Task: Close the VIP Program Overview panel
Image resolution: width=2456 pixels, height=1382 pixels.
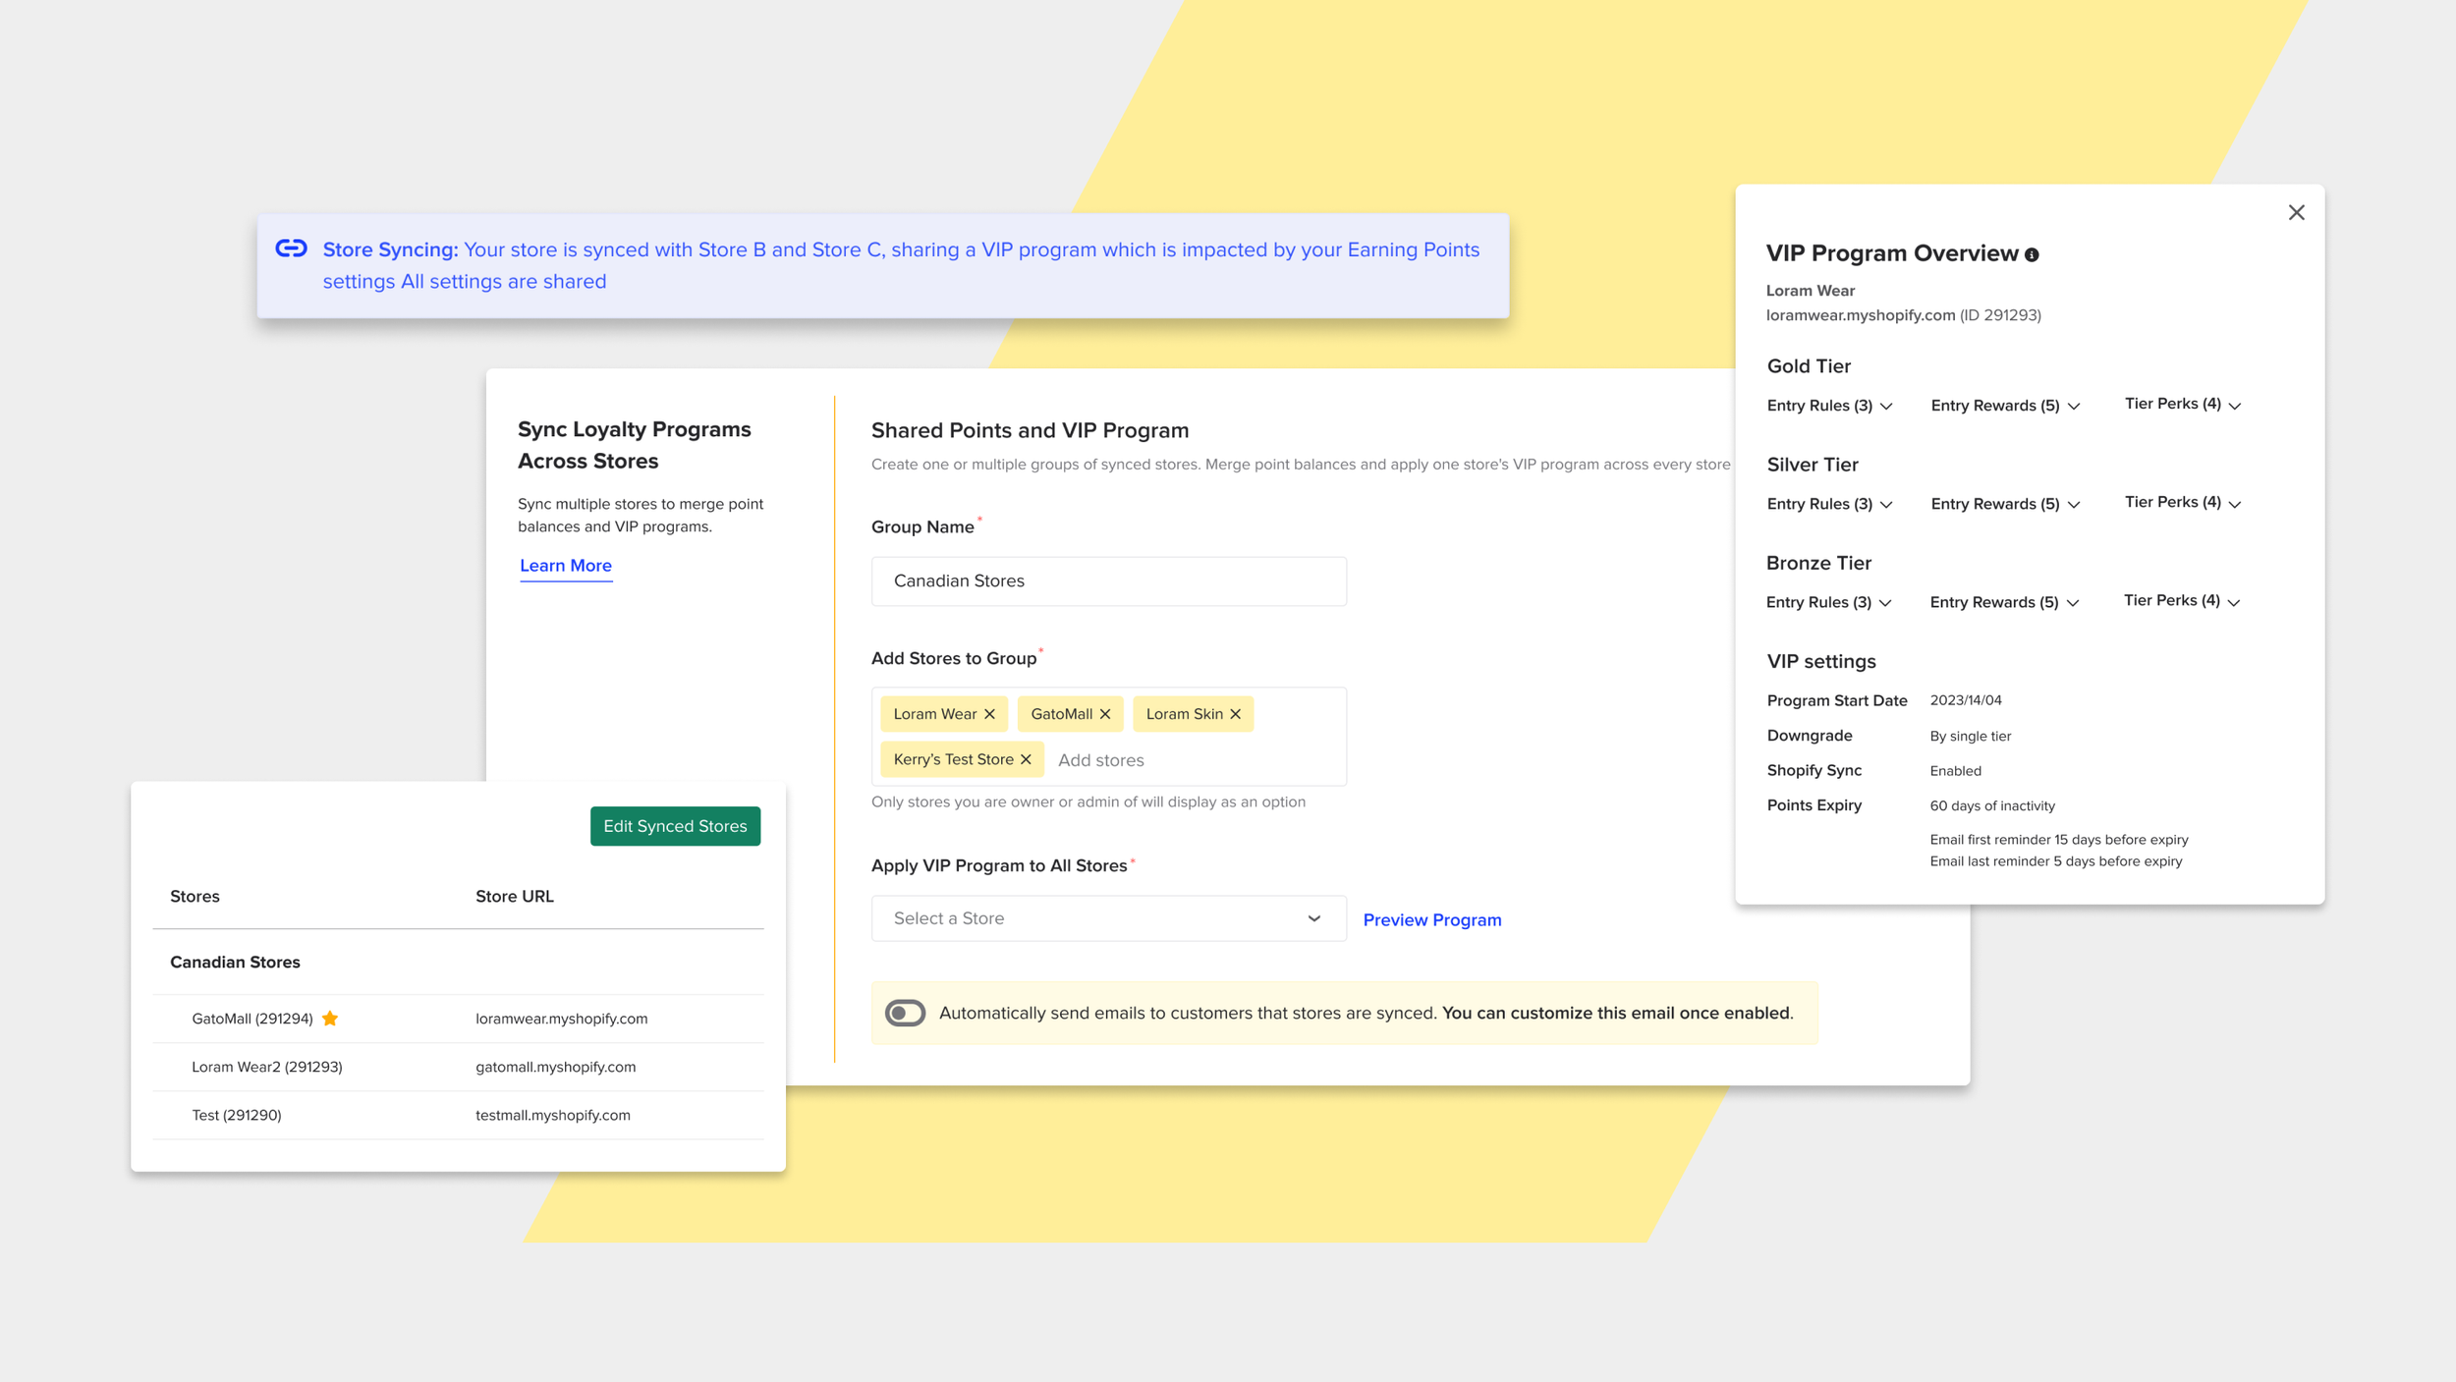Action: click(2296, 213)
